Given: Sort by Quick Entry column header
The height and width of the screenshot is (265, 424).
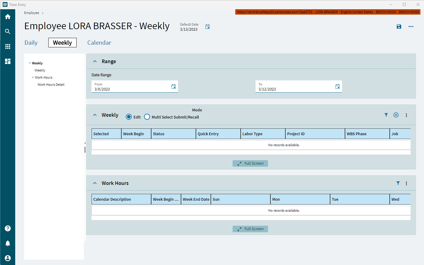Looking at the screenshot, I should (x=218, y=134).
